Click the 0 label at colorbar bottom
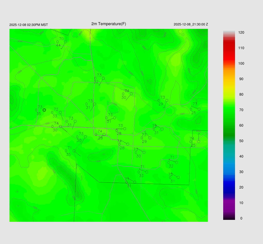Screen dimensions: 263x244 click(241, 218)
